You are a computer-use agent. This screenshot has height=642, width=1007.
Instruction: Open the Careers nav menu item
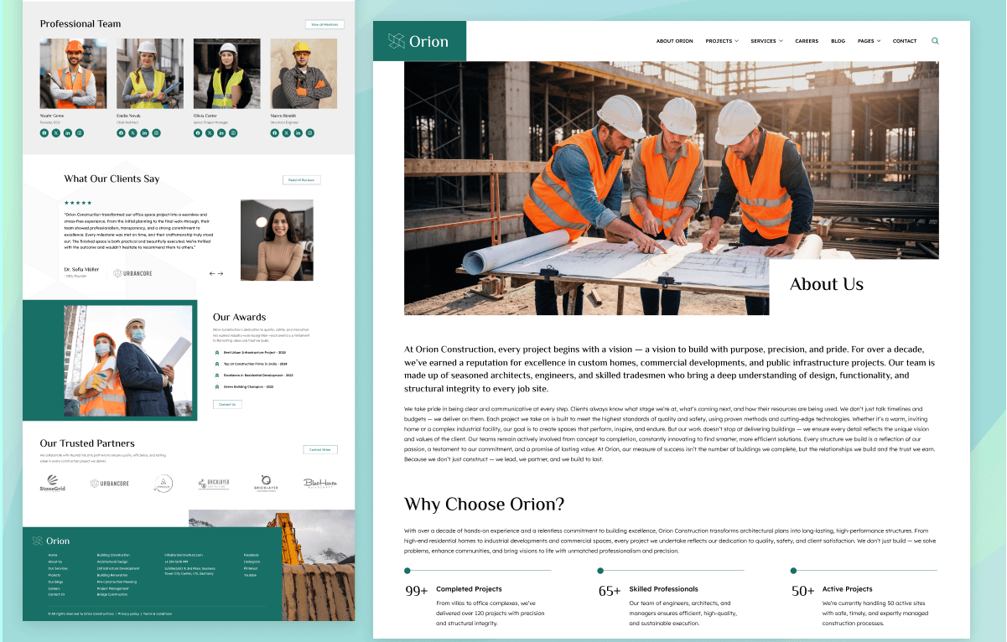807,41
